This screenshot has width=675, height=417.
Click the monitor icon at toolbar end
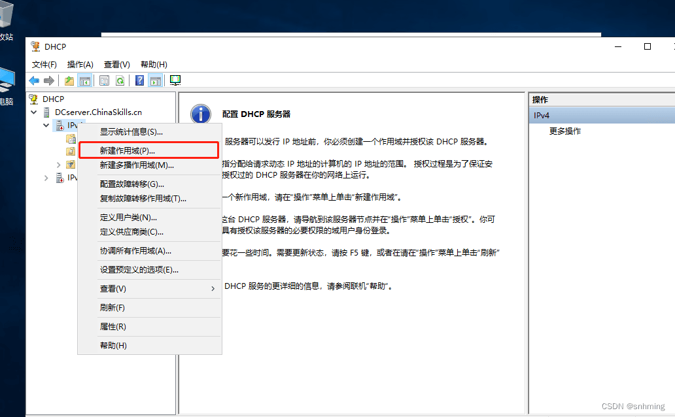click(x=175, y=80)
